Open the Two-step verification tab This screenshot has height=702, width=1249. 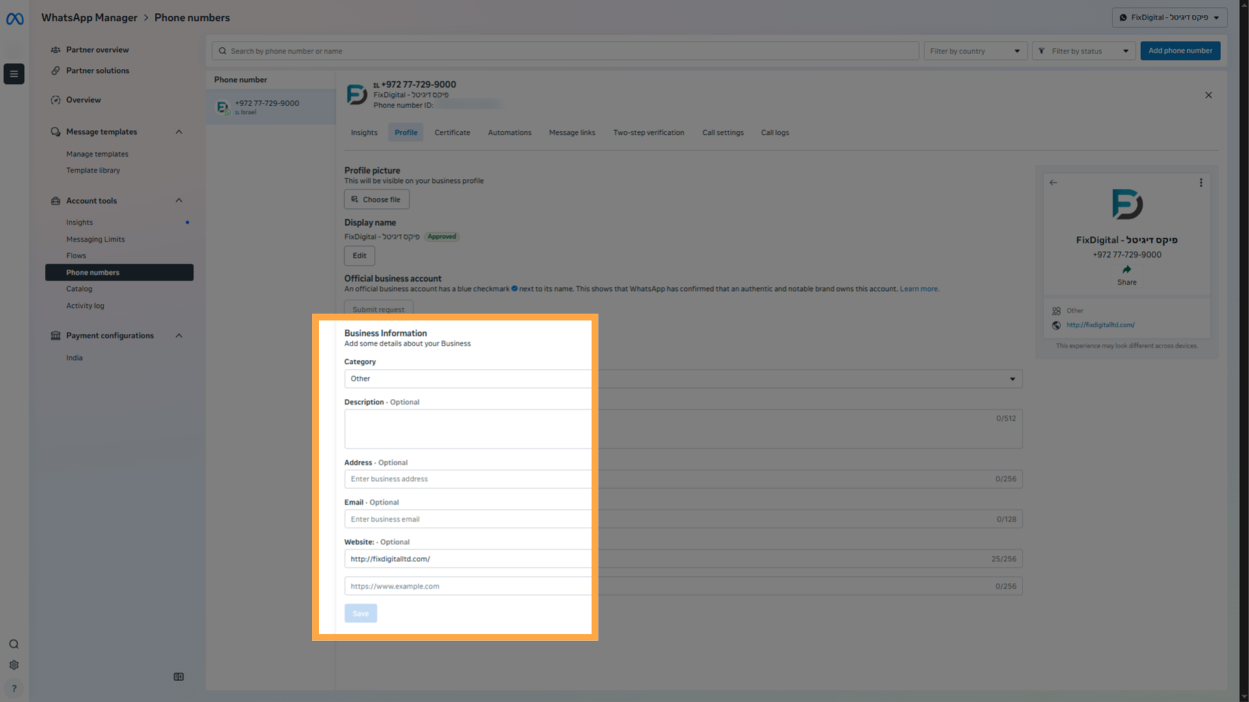(649, 133)
